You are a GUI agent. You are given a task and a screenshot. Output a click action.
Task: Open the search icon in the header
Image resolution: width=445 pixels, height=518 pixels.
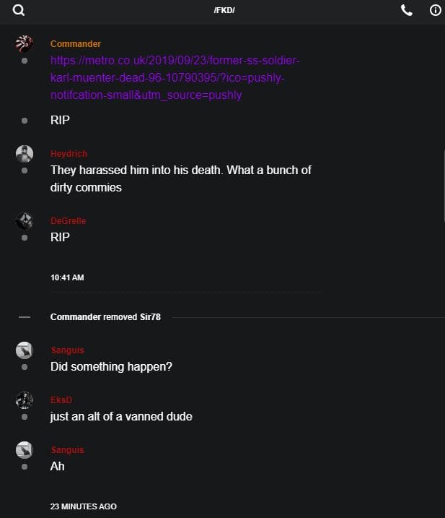(19, 10)
